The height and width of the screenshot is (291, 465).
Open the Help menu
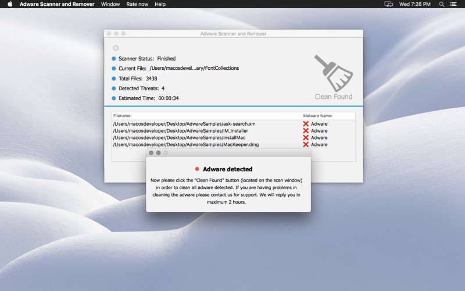160,4
